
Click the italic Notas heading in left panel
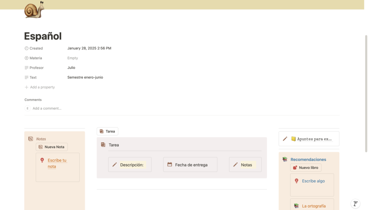(41, 139)
